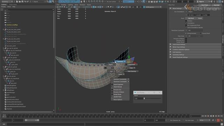This screenshot has height=126, width=224.
Task: Select by hierarchy mode icon
Action: pyautogui.click(x=48, y=1)
